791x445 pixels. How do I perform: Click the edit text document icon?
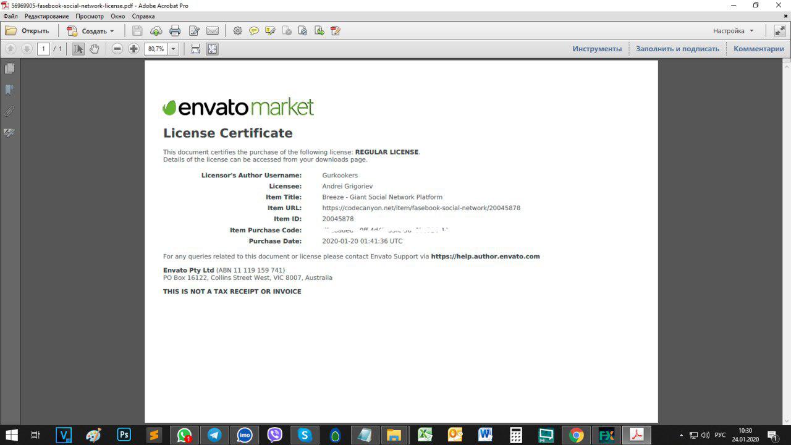point(194,31)
